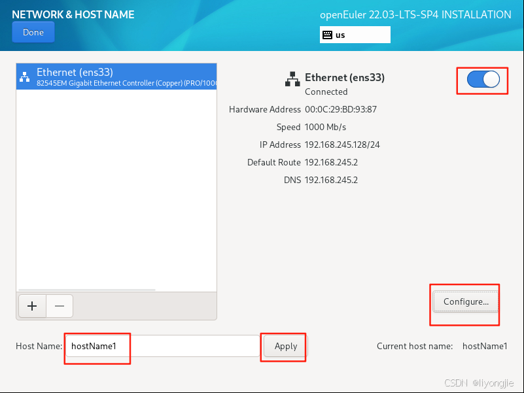Click the horizontal scrollbar in the device list

point(87,290)
